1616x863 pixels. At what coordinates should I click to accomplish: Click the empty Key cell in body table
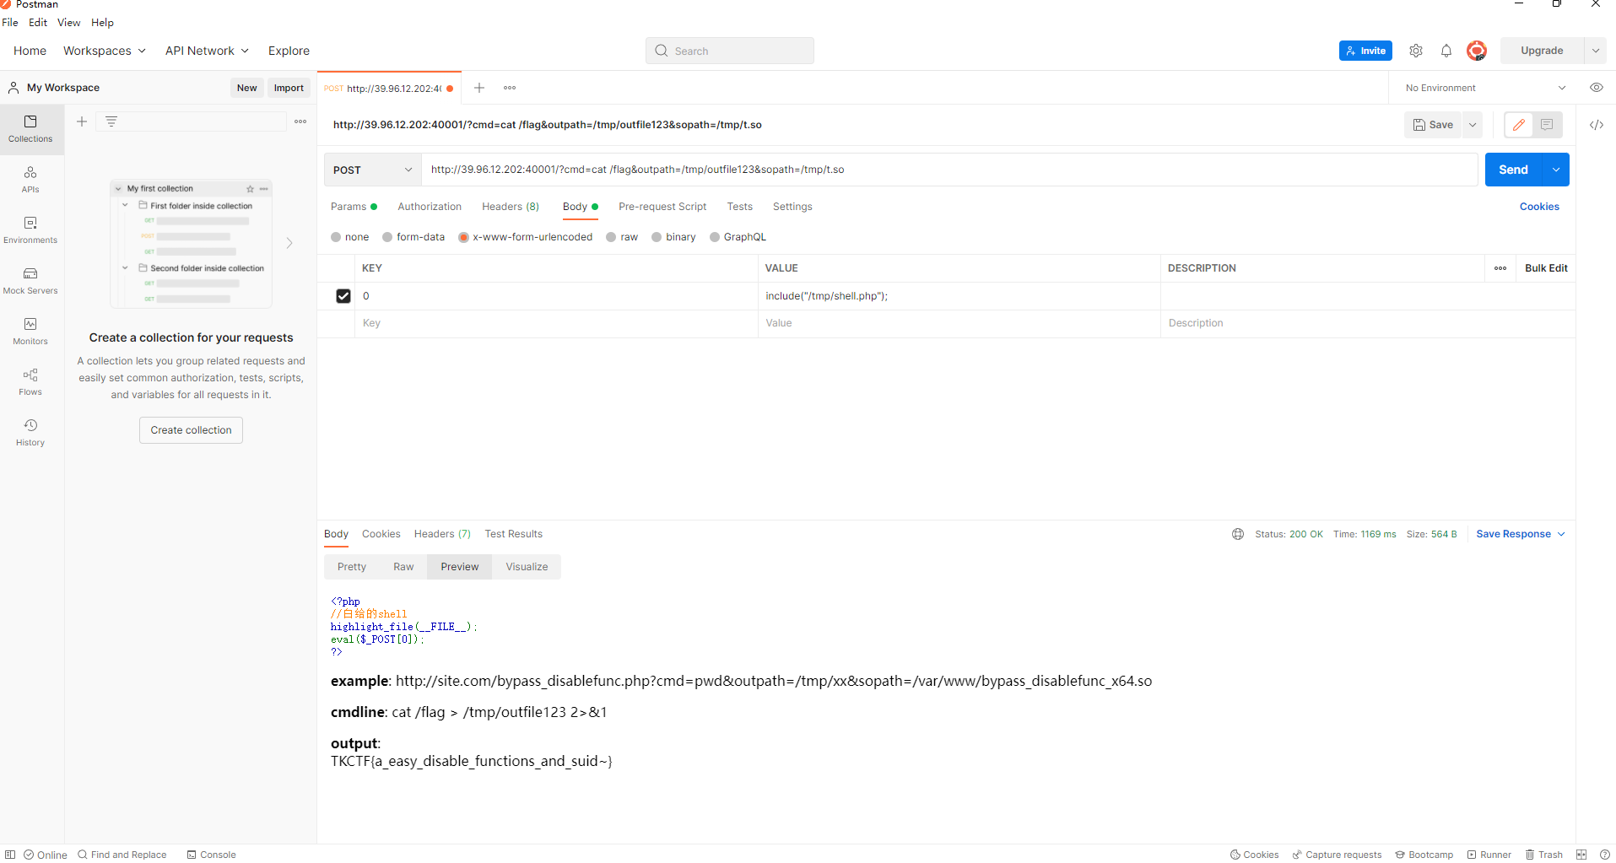coord(556,323)
